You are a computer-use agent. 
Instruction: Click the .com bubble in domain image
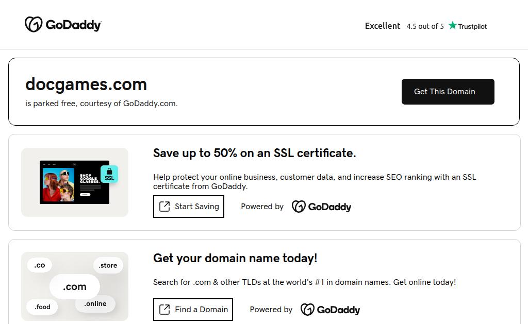click(75, 287)
